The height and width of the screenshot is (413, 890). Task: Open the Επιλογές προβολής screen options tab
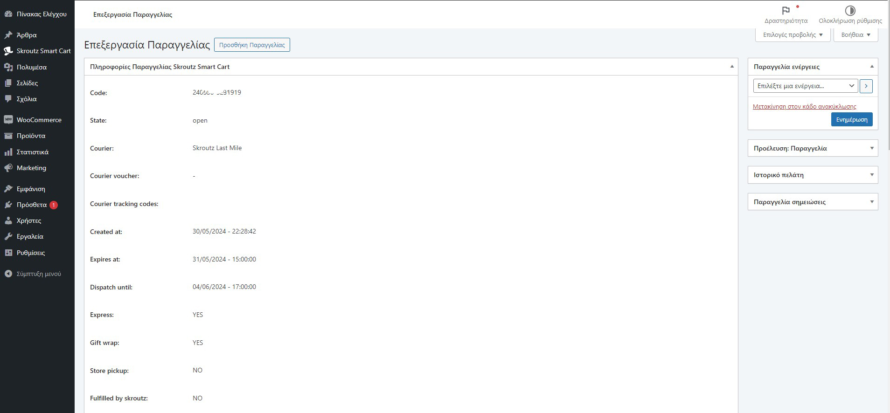tap(793, 35)
